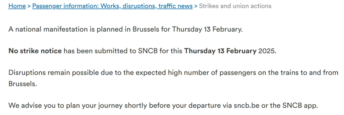Click the bold 'No strike notice' text
Viewport: 344px width, 115px height.
click(x=35, y=51)
